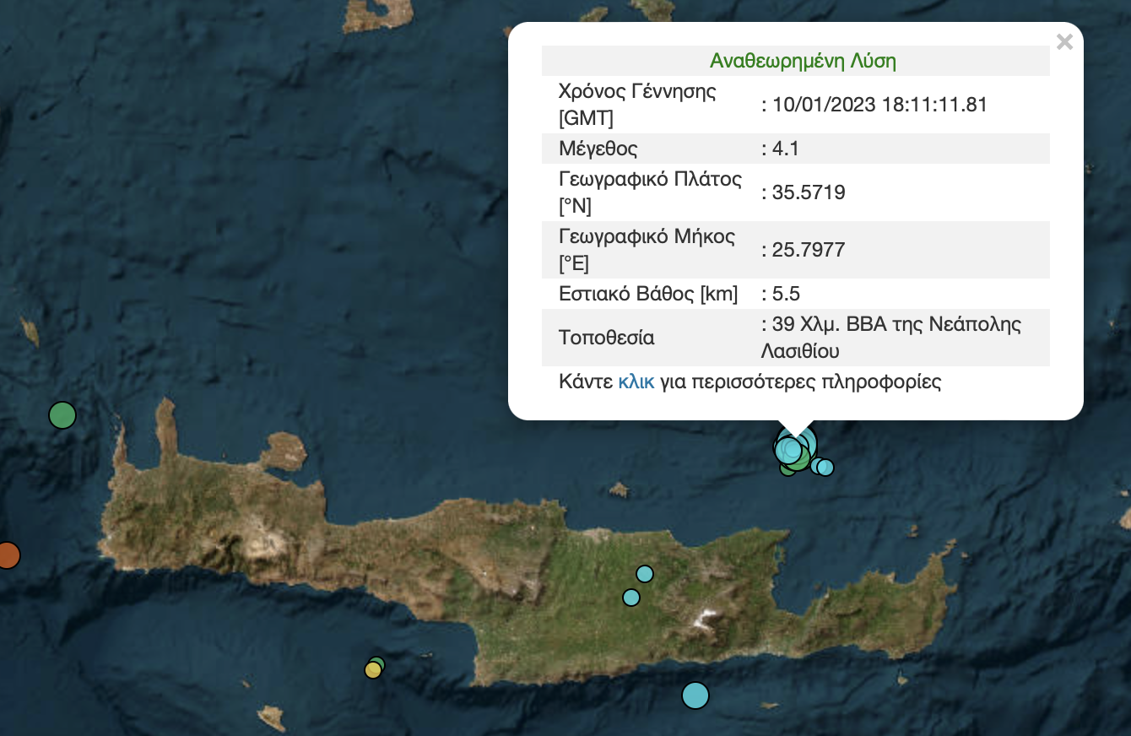
Task: Select the green marker west of Crete
Action: [x=62, y=415]
